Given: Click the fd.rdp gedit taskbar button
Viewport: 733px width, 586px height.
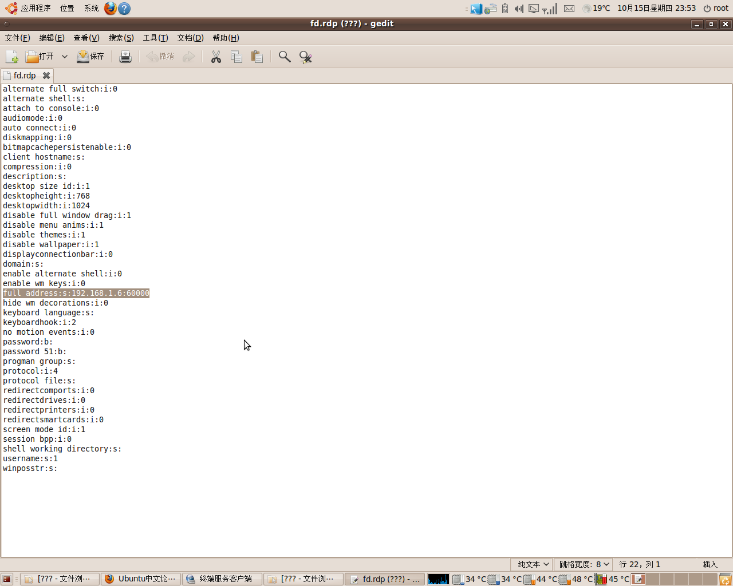Looking at the screenshot, I should [385, 579].
